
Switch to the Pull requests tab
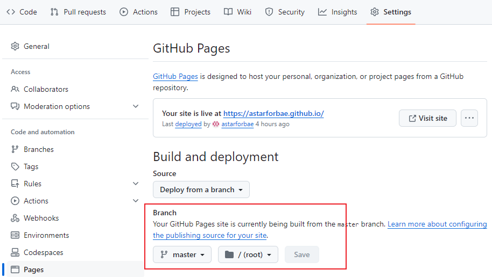[78, 12]
